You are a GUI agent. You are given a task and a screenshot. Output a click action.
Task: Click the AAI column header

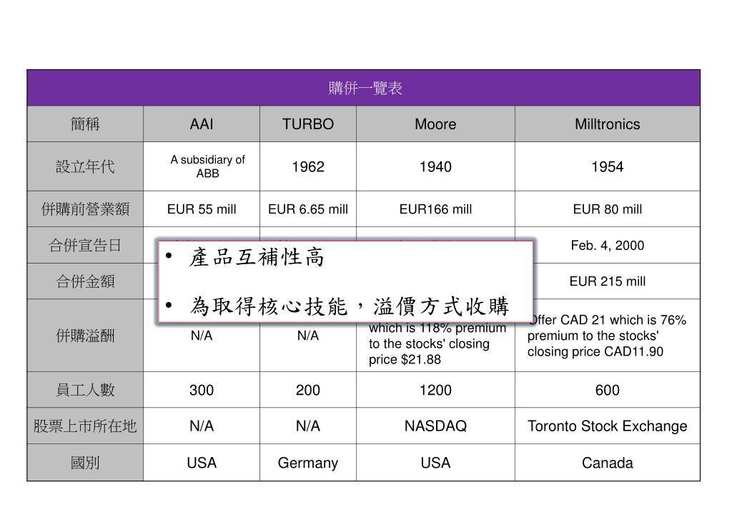point(202,124)
